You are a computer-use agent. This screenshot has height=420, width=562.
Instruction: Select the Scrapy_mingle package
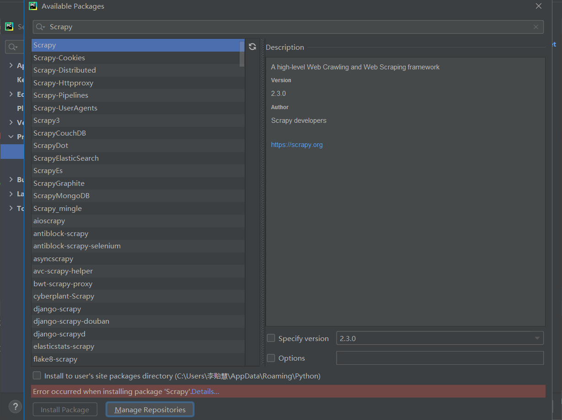[138, 208]
